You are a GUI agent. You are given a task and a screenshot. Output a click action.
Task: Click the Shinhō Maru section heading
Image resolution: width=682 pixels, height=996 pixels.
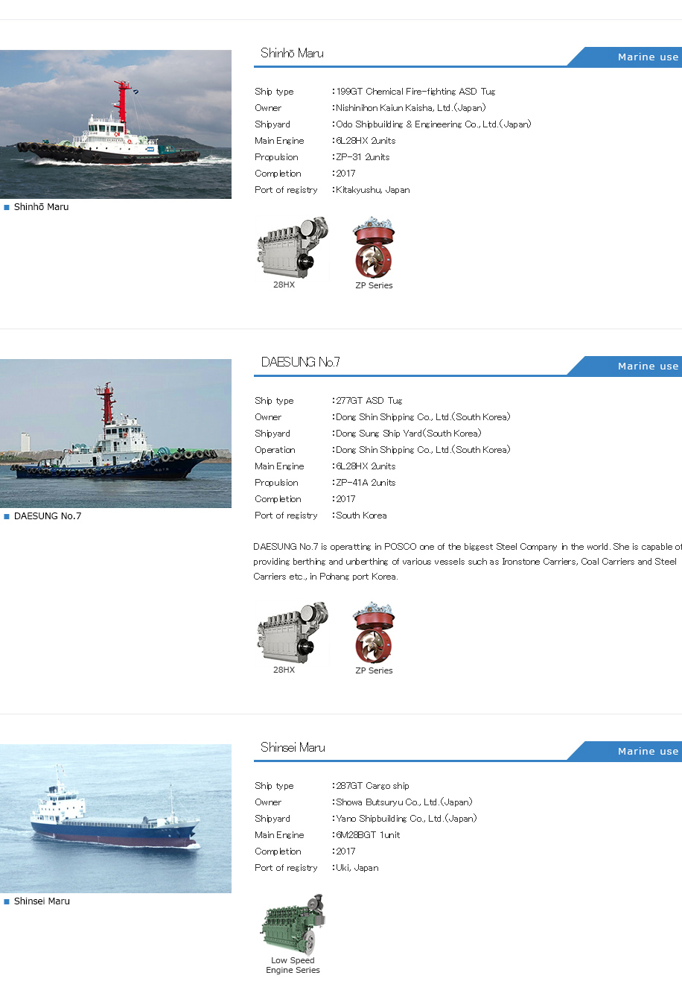[292, 53]
